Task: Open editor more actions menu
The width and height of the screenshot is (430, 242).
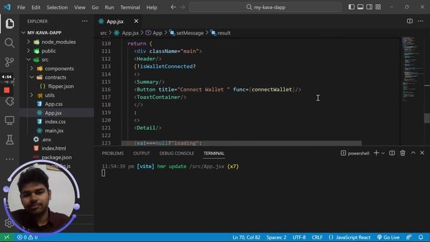Action: click(421, 21)
